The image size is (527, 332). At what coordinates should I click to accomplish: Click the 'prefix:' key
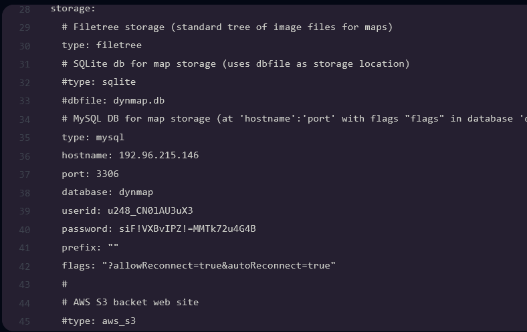point(82,247)
